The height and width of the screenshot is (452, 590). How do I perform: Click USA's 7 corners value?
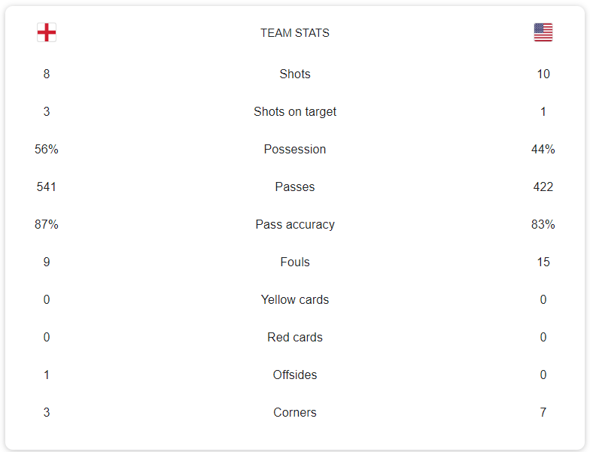543,412
